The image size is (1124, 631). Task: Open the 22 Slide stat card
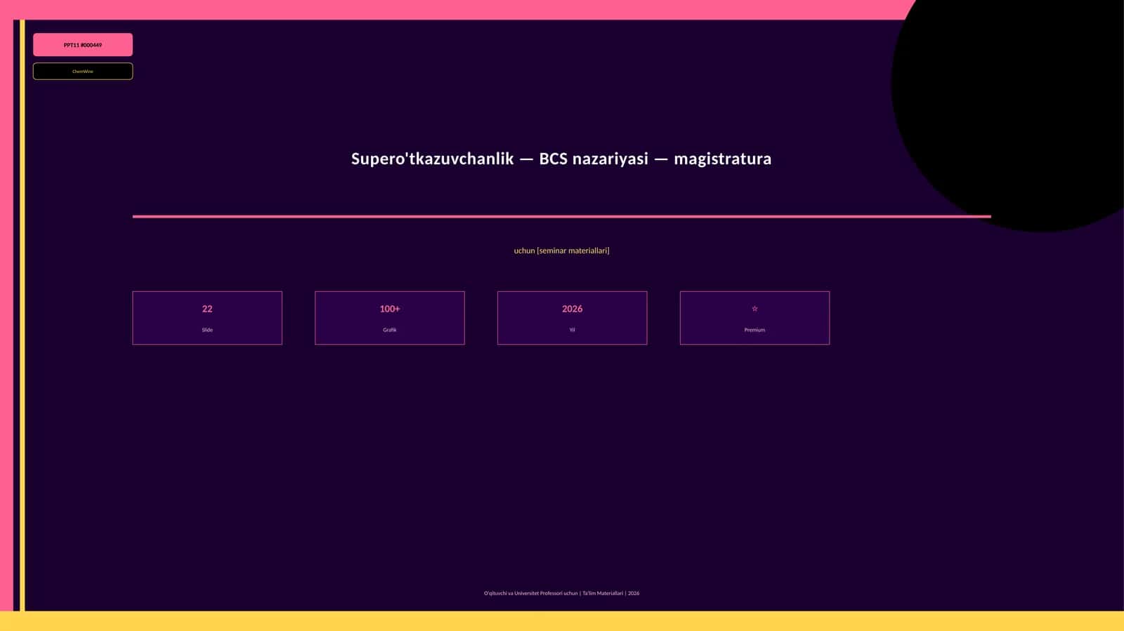click(207, 318)
